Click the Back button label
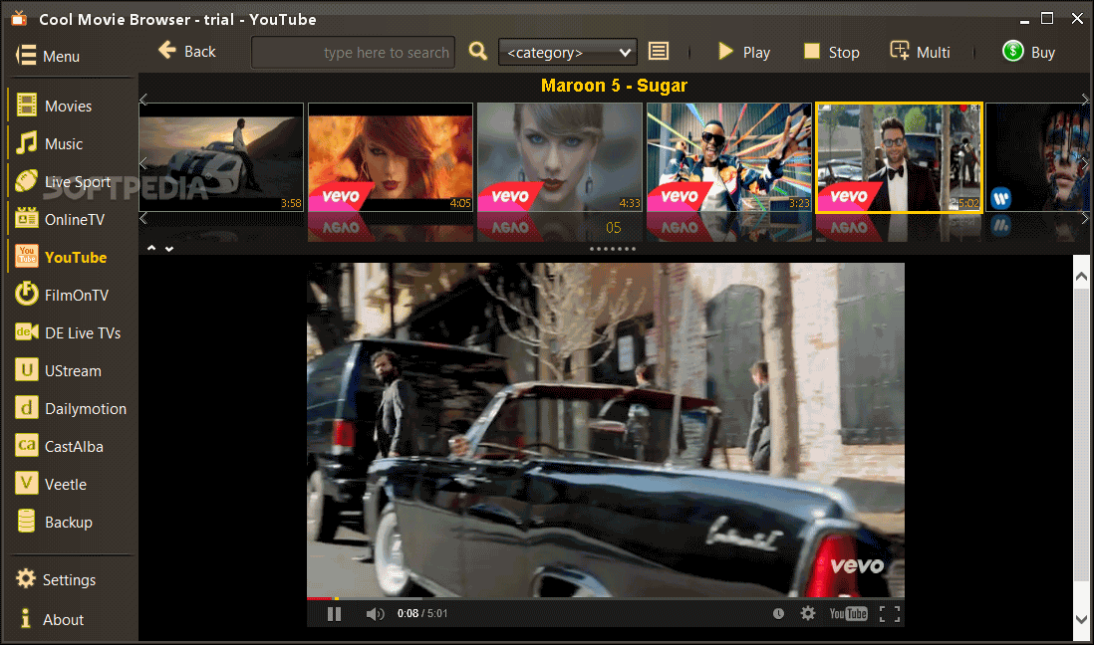Screen dimensions: 1094x645 point(199,52)
